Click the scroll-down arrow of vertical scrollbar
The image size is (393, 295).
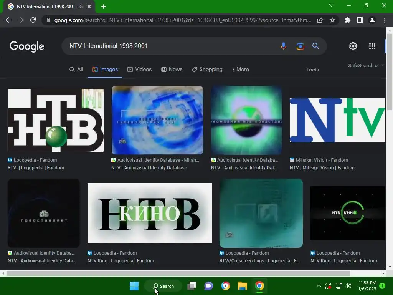[x=390, y=267]
